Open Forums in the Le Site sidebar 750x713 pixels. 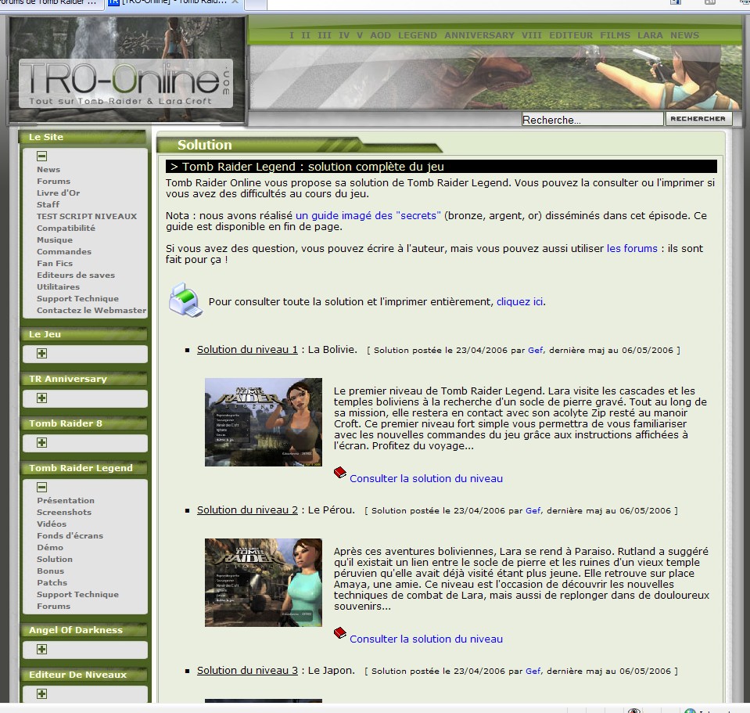(x=53, y=182)
